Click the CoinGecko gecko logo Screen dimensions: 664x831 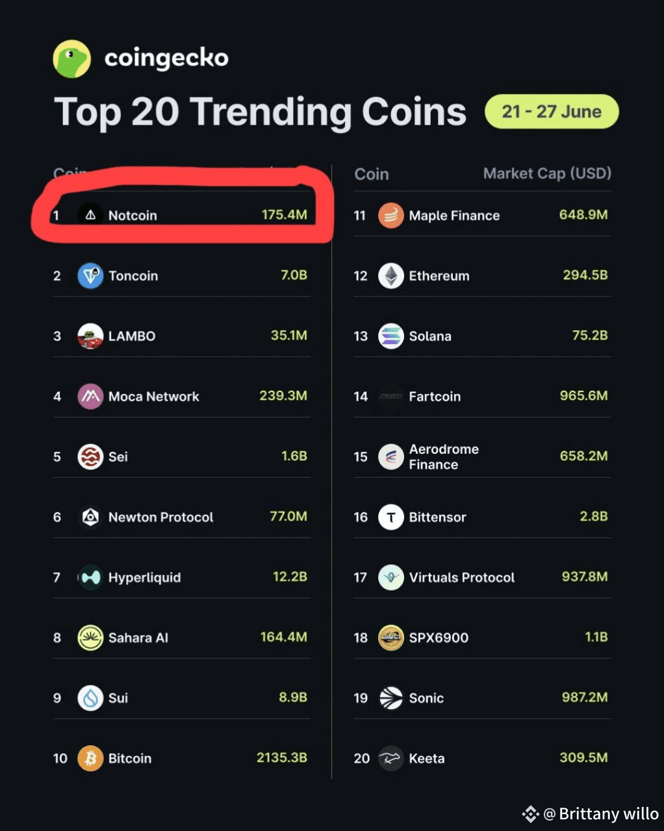pyautogui.click(x=72, y=58)
